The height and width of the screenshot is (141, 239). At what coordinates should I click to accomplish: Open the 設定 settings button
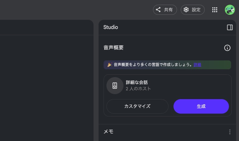point(192,10)
